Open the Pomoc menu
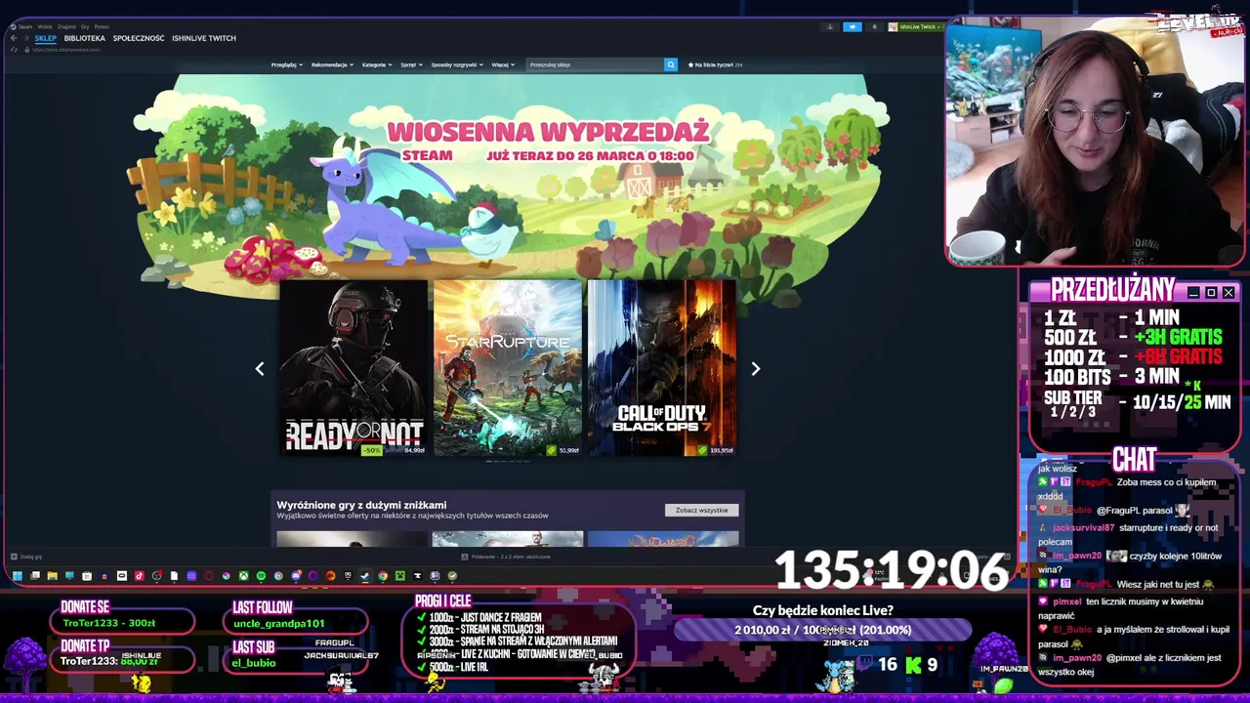Screen dimensions: 1250x703 (102, 26)
